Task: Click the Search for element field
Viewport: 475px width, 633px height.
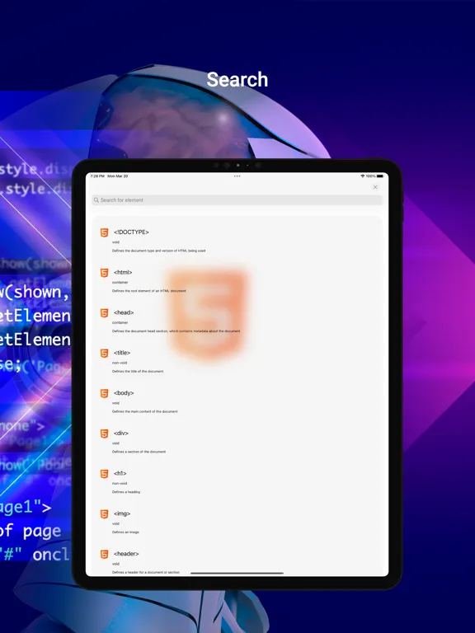Action: (237, 199)
